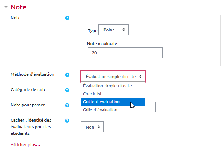Collapse the Note section triangle
This screenshot has width=223, height=149.
click(x=6, y=7)
